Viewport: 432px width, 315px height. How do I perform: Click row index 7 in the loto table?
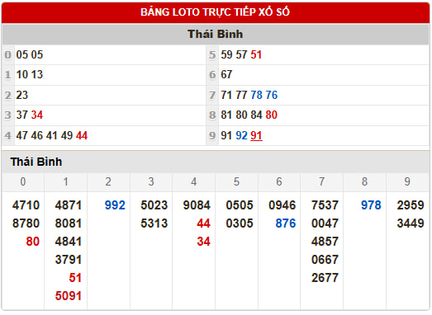(x=212, y=96)
